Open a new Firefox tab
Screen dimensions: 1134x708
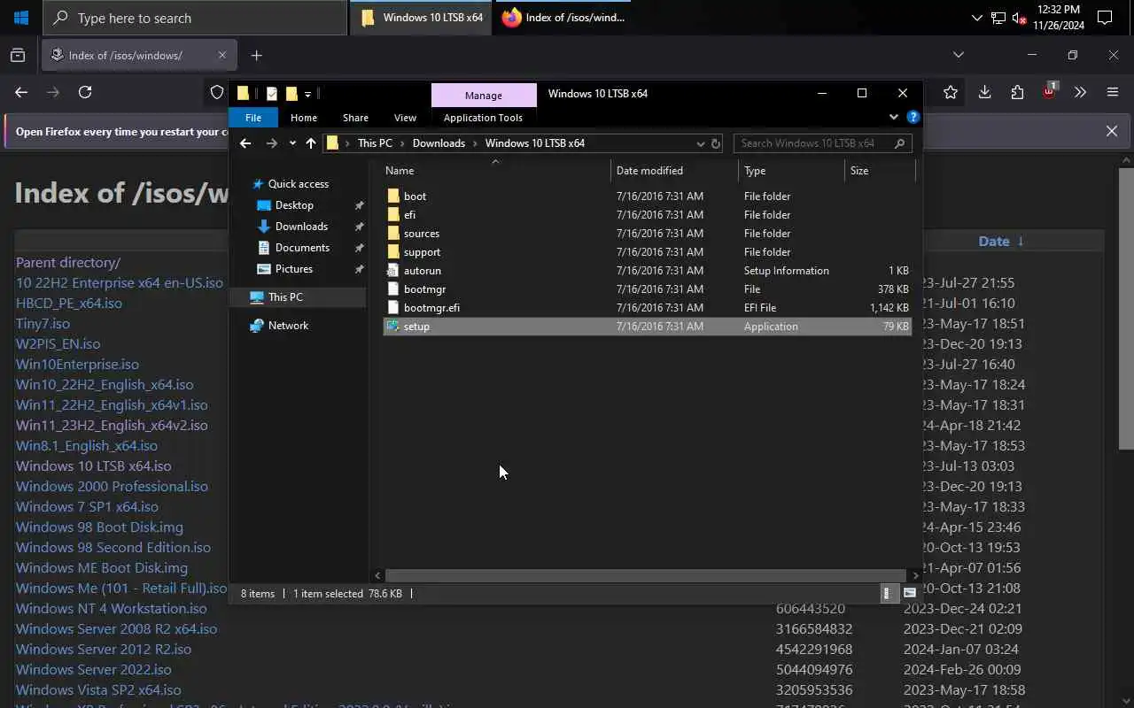tap(256, 56)
